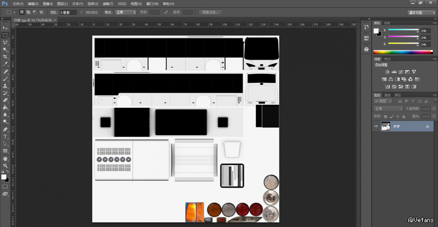438x227 pixels.
Task: Open the layer blend mode 正常 dropdown
Action: [x=389, y=109]
